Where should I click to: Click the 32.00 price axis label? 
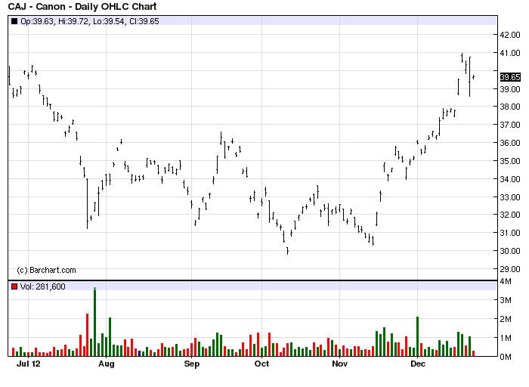coord(510,215)
